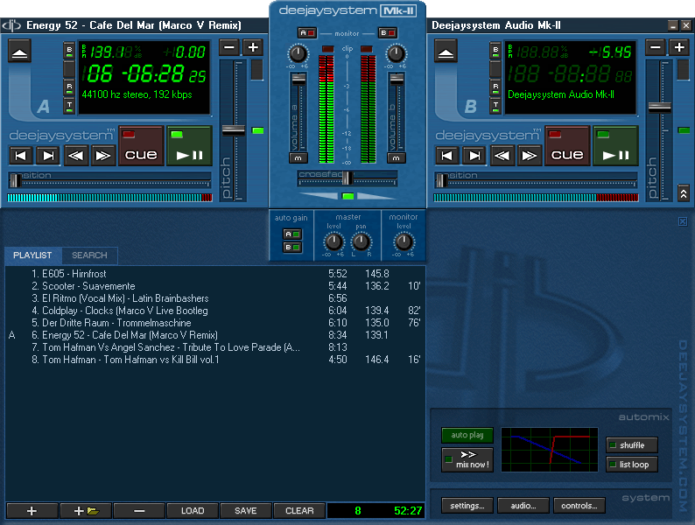Switch to the SEARCH tab

click(x=89, y=255)
